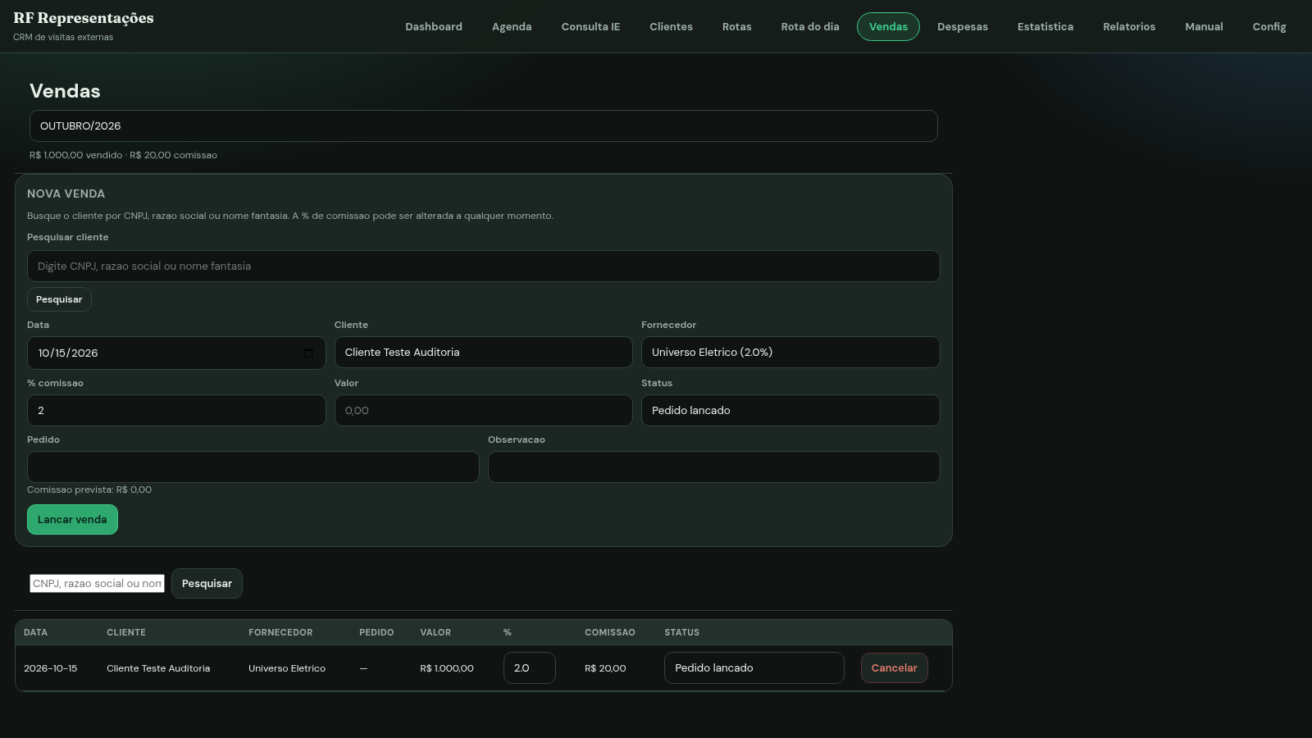The width and height of the screenshot is (1312, 738).
Task: Focus the sales list CNPJ filter input
Action: click(98, 584)
